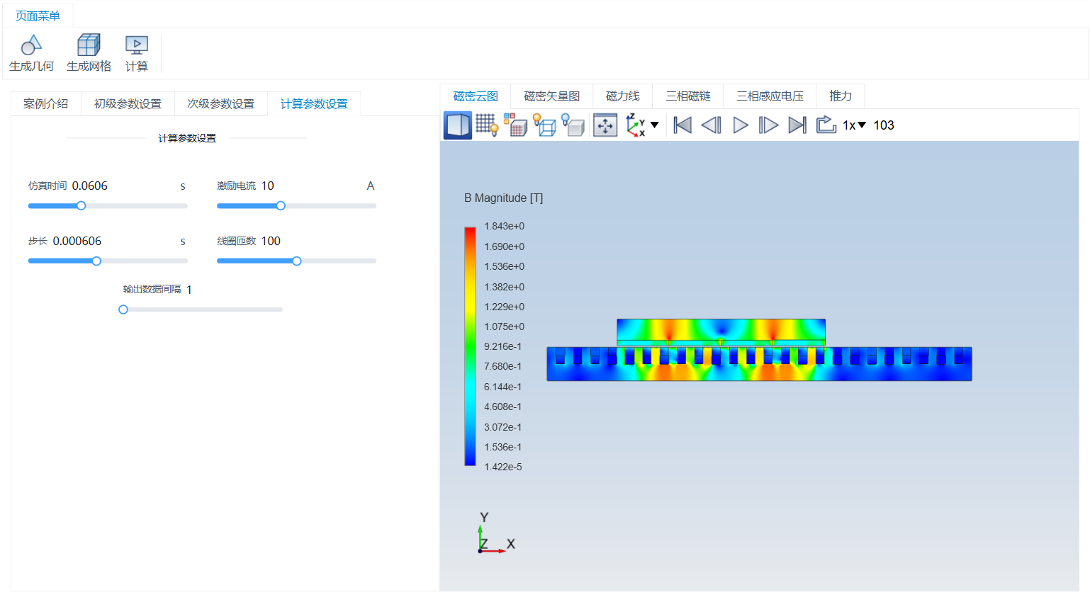Image resolution: width=1090 pixels, height=602 pixels.
Task: Click the 步长 slider handle
Action: (96, 261)
